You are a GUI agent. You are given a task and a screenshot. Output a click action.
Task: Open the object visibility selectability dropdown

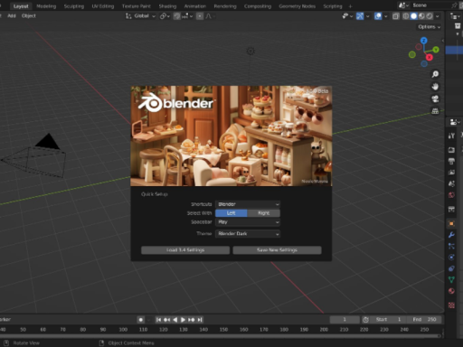click(x=348, y=16)
